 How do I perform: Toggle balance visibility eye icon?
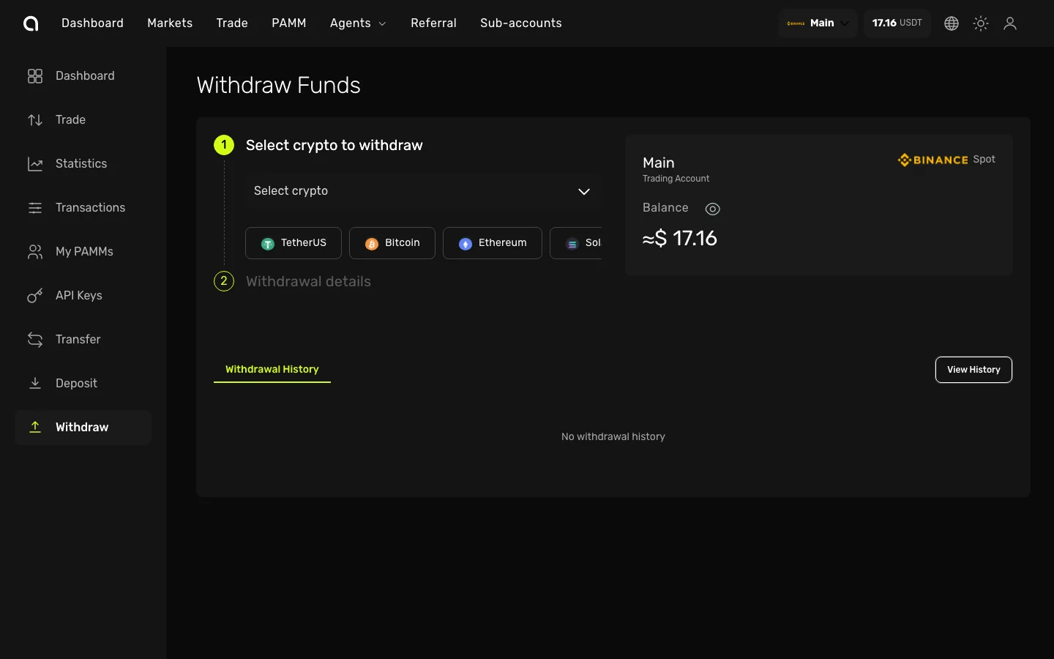pos(712,209)
